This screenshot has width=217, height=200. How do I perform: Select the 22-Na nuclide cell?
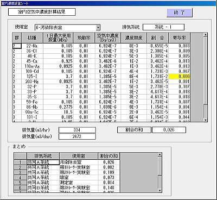32,46
